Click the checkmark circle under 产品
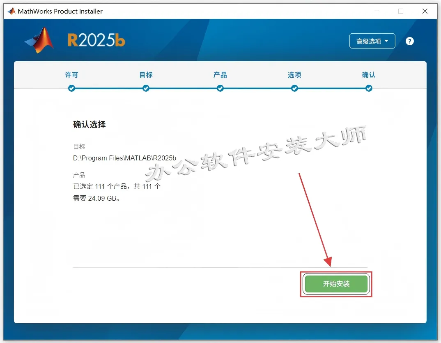The image size is (441, 343). coord(220,88)
